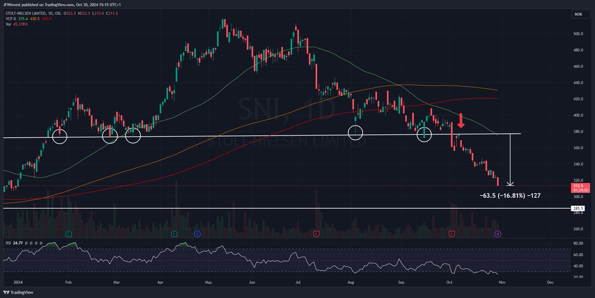
Task: Select the RSI indicator legend
Action: [8, 243]
